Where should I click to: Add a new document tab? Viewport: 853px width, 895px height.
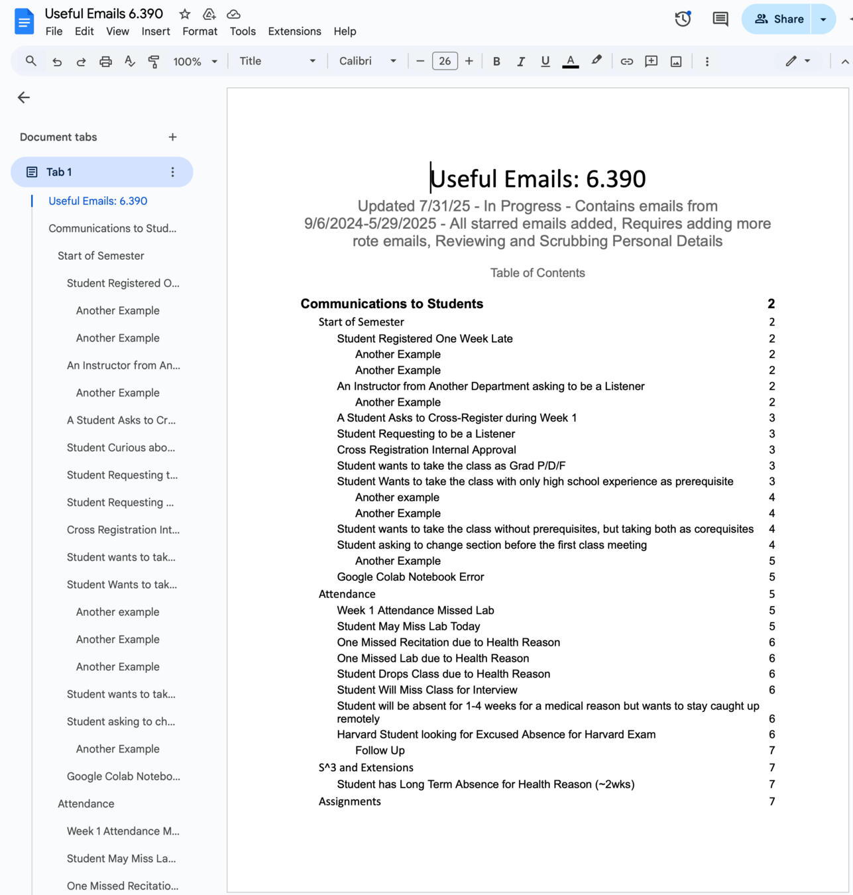coord(172,137)
